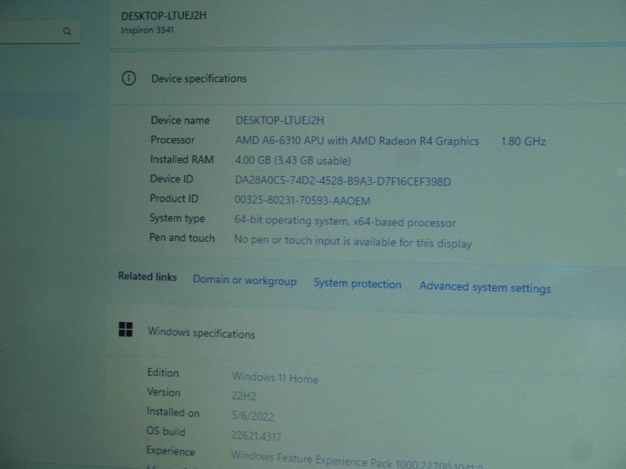Click the Installed RAM label
The height and width of the screenshot is (469, 626).
[182, 159]
